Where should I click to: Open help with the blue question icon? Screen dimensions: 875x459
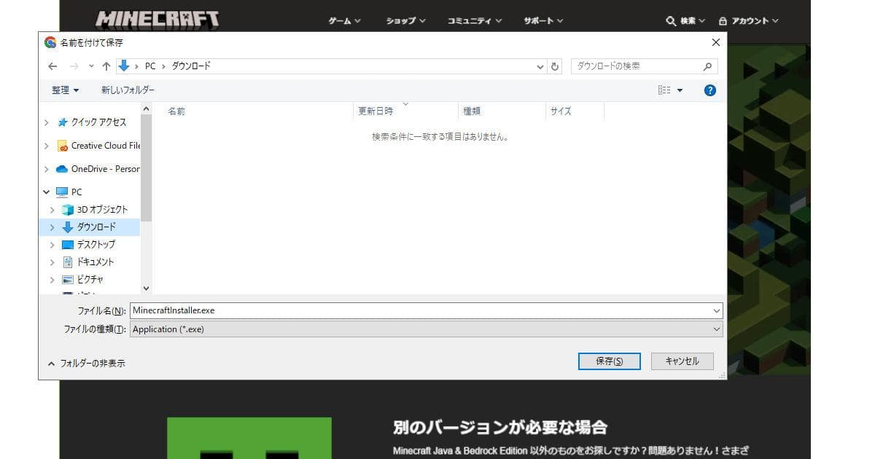(710, 90)
